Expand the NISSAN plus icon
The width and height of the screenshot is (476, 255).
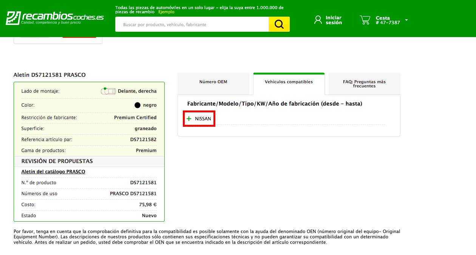189,119
